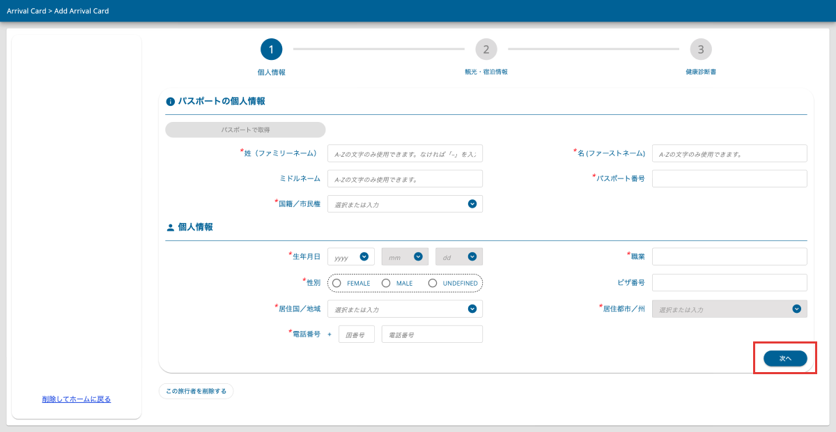Click the 居住都市／州 dropdown chevron
Screen dimensions: 836x432
pos(796,309)
